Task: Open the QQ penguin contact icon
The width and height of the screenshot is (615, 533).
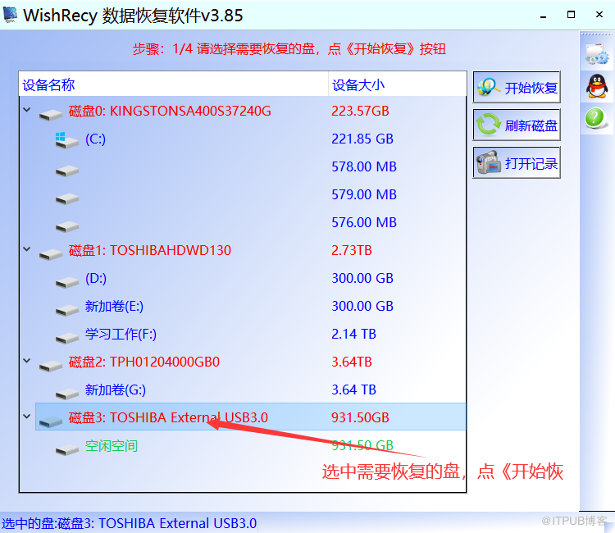Action: coord(597,86)
